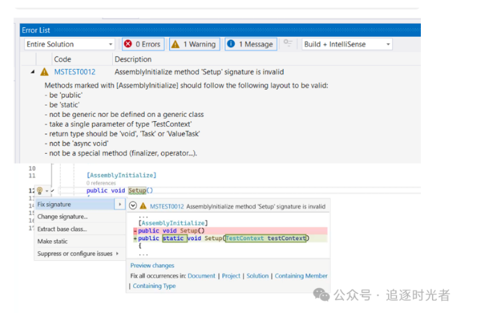The height and width of the screenshot is (318, 485).
Task: Fix all occurrences in Project
Action: [231, 276]
